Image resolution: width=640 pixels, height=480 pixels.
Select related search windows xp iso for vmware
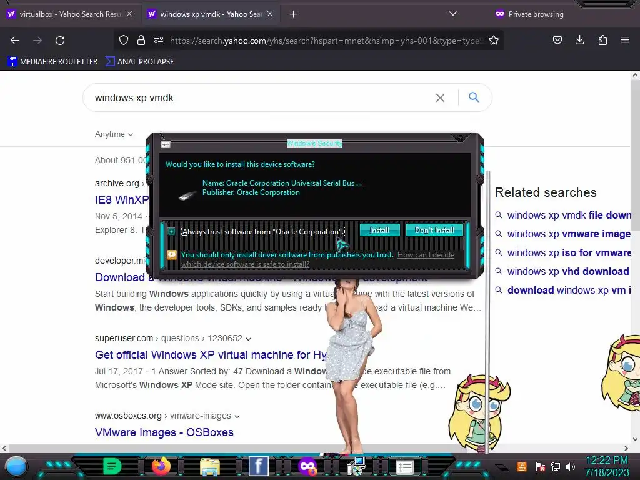569,252
